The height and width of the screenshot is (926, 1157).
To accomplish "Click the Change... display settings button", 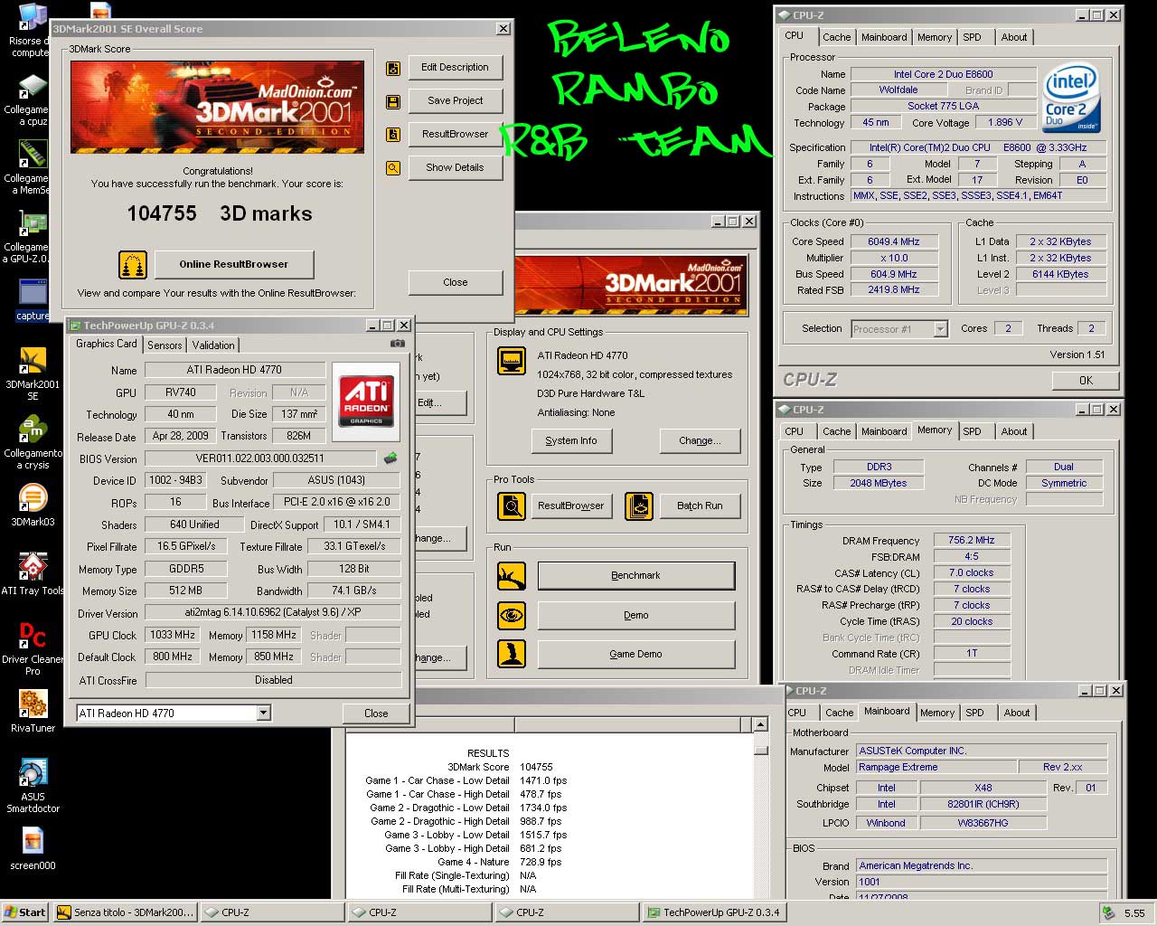I will 700,440.
